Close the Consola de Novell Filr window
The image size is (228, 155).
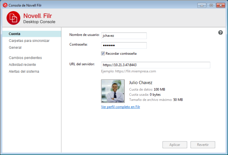[220, 5]
